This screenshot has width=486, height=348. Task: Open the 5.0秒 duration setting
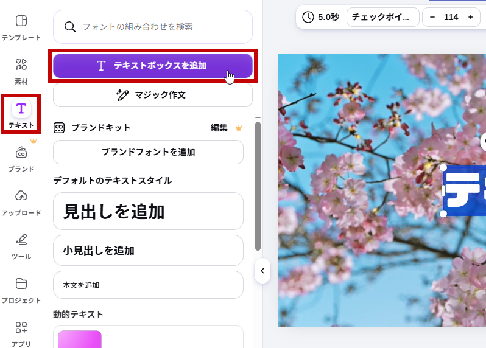(321, 17)
